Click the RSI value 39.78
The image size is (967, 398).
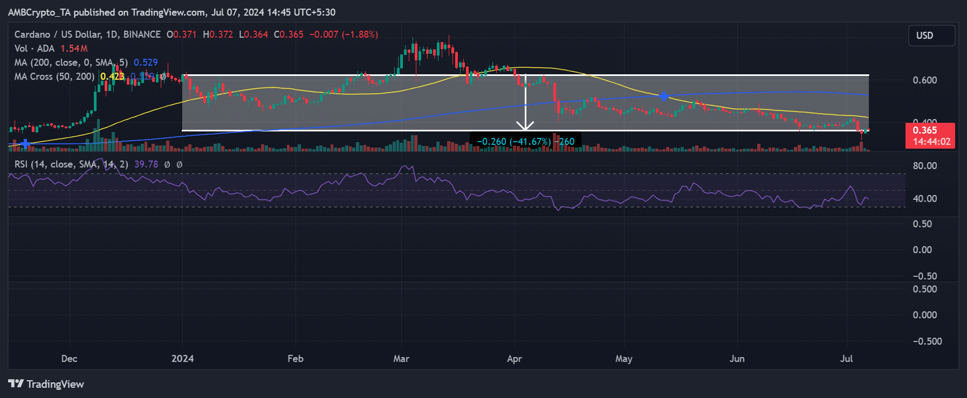click(146, 164)
